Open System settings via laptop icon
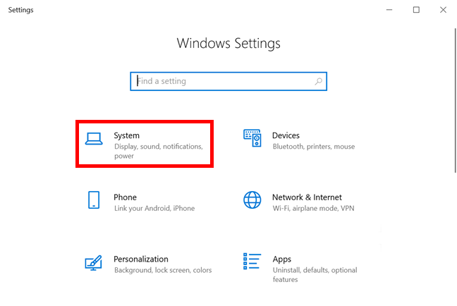 tap(94, 139)
